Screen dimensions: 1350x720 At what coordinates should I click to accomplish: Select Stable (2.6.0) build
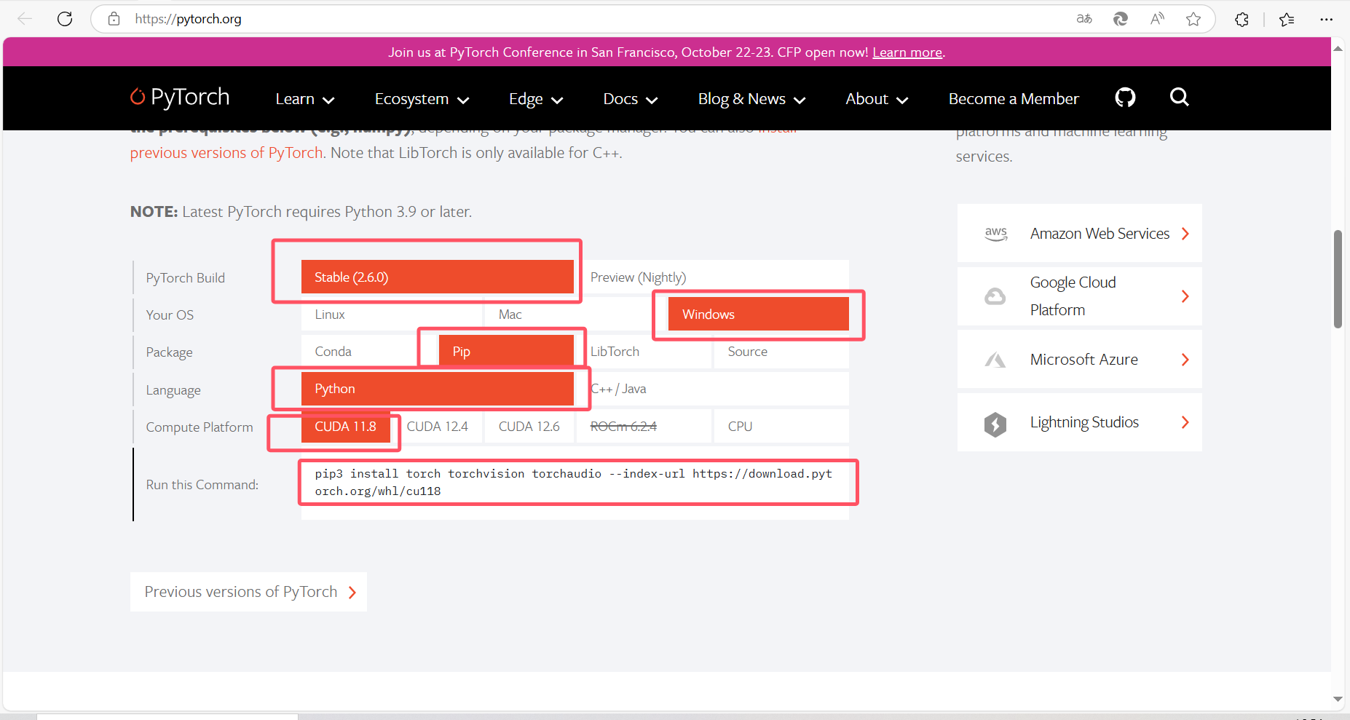(438, 277)
